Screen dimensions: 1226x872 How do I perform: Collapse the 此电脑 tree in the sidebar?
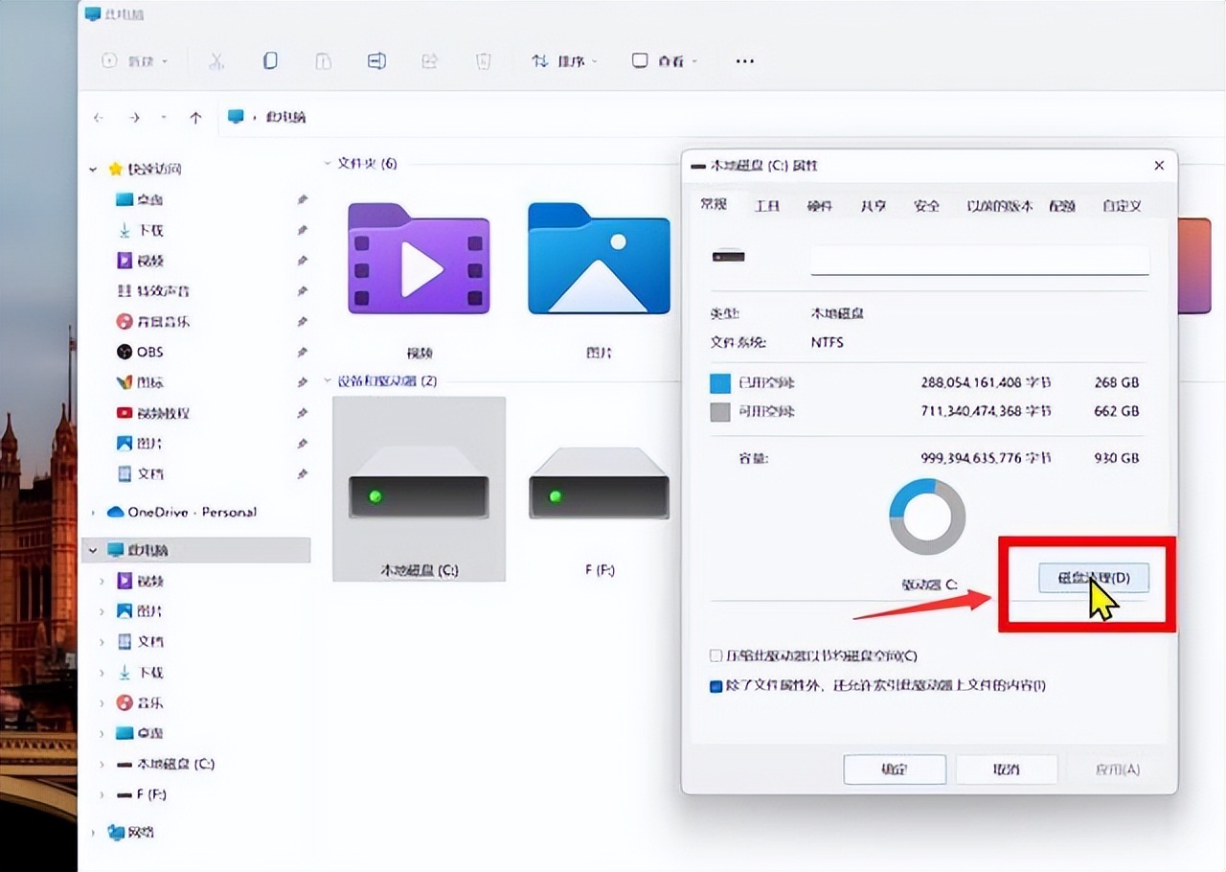tap(92, 550)
